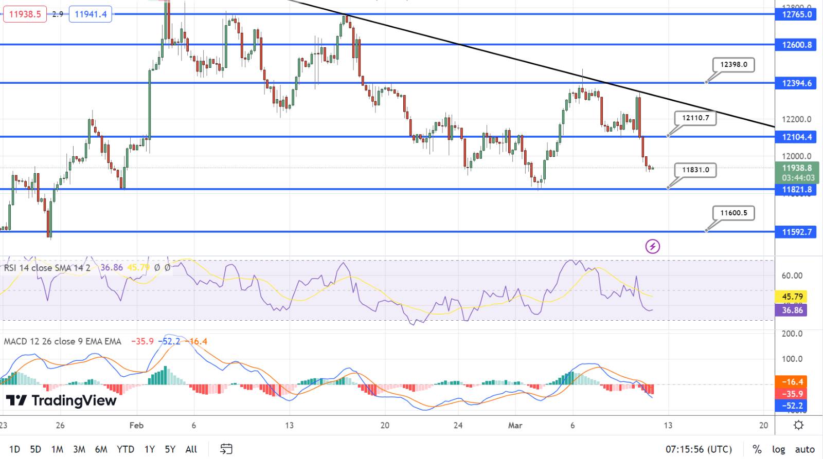
Task: Show the All time range
Action: click(x=191, y=449)
